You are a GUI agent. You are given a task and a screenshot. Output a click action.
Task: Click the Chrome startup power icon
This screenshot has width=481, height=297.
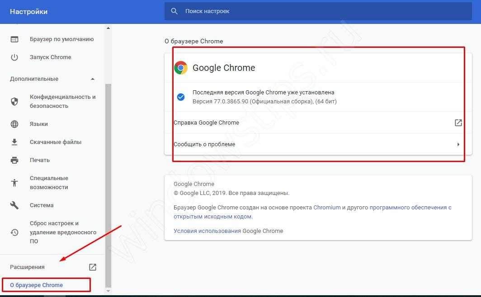pyautogui.click(x=14, y=57)
